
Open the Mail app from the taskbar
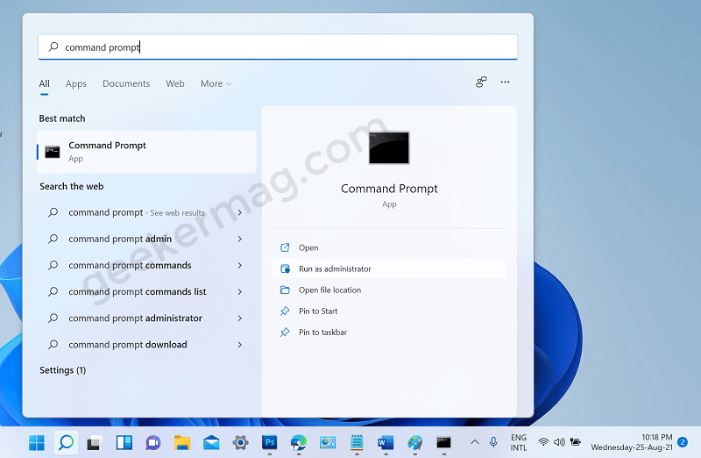click(211, 443)
